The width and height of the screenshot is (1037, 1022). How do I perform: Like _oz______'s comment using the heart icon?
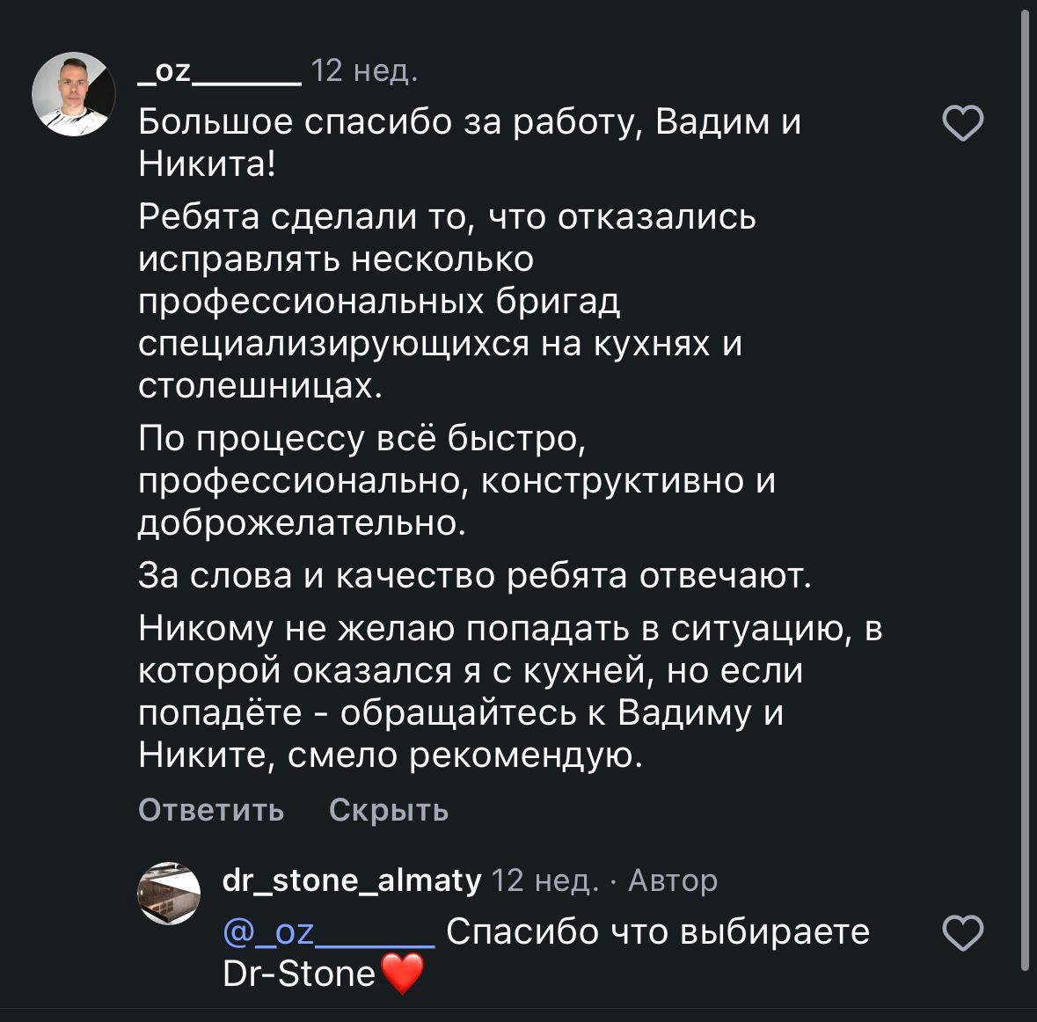pos(962,123)
